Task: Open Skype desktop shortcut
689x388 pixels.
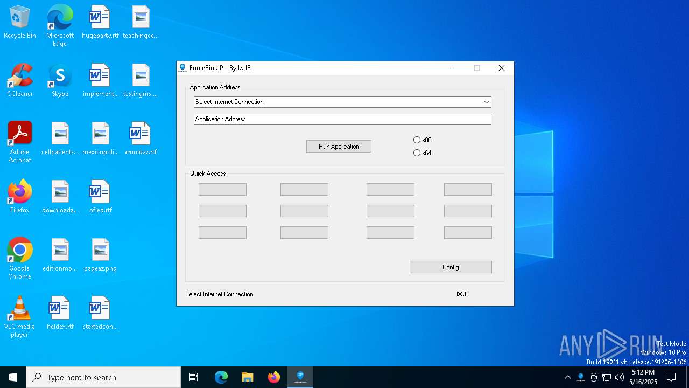Action: point(60,81)
